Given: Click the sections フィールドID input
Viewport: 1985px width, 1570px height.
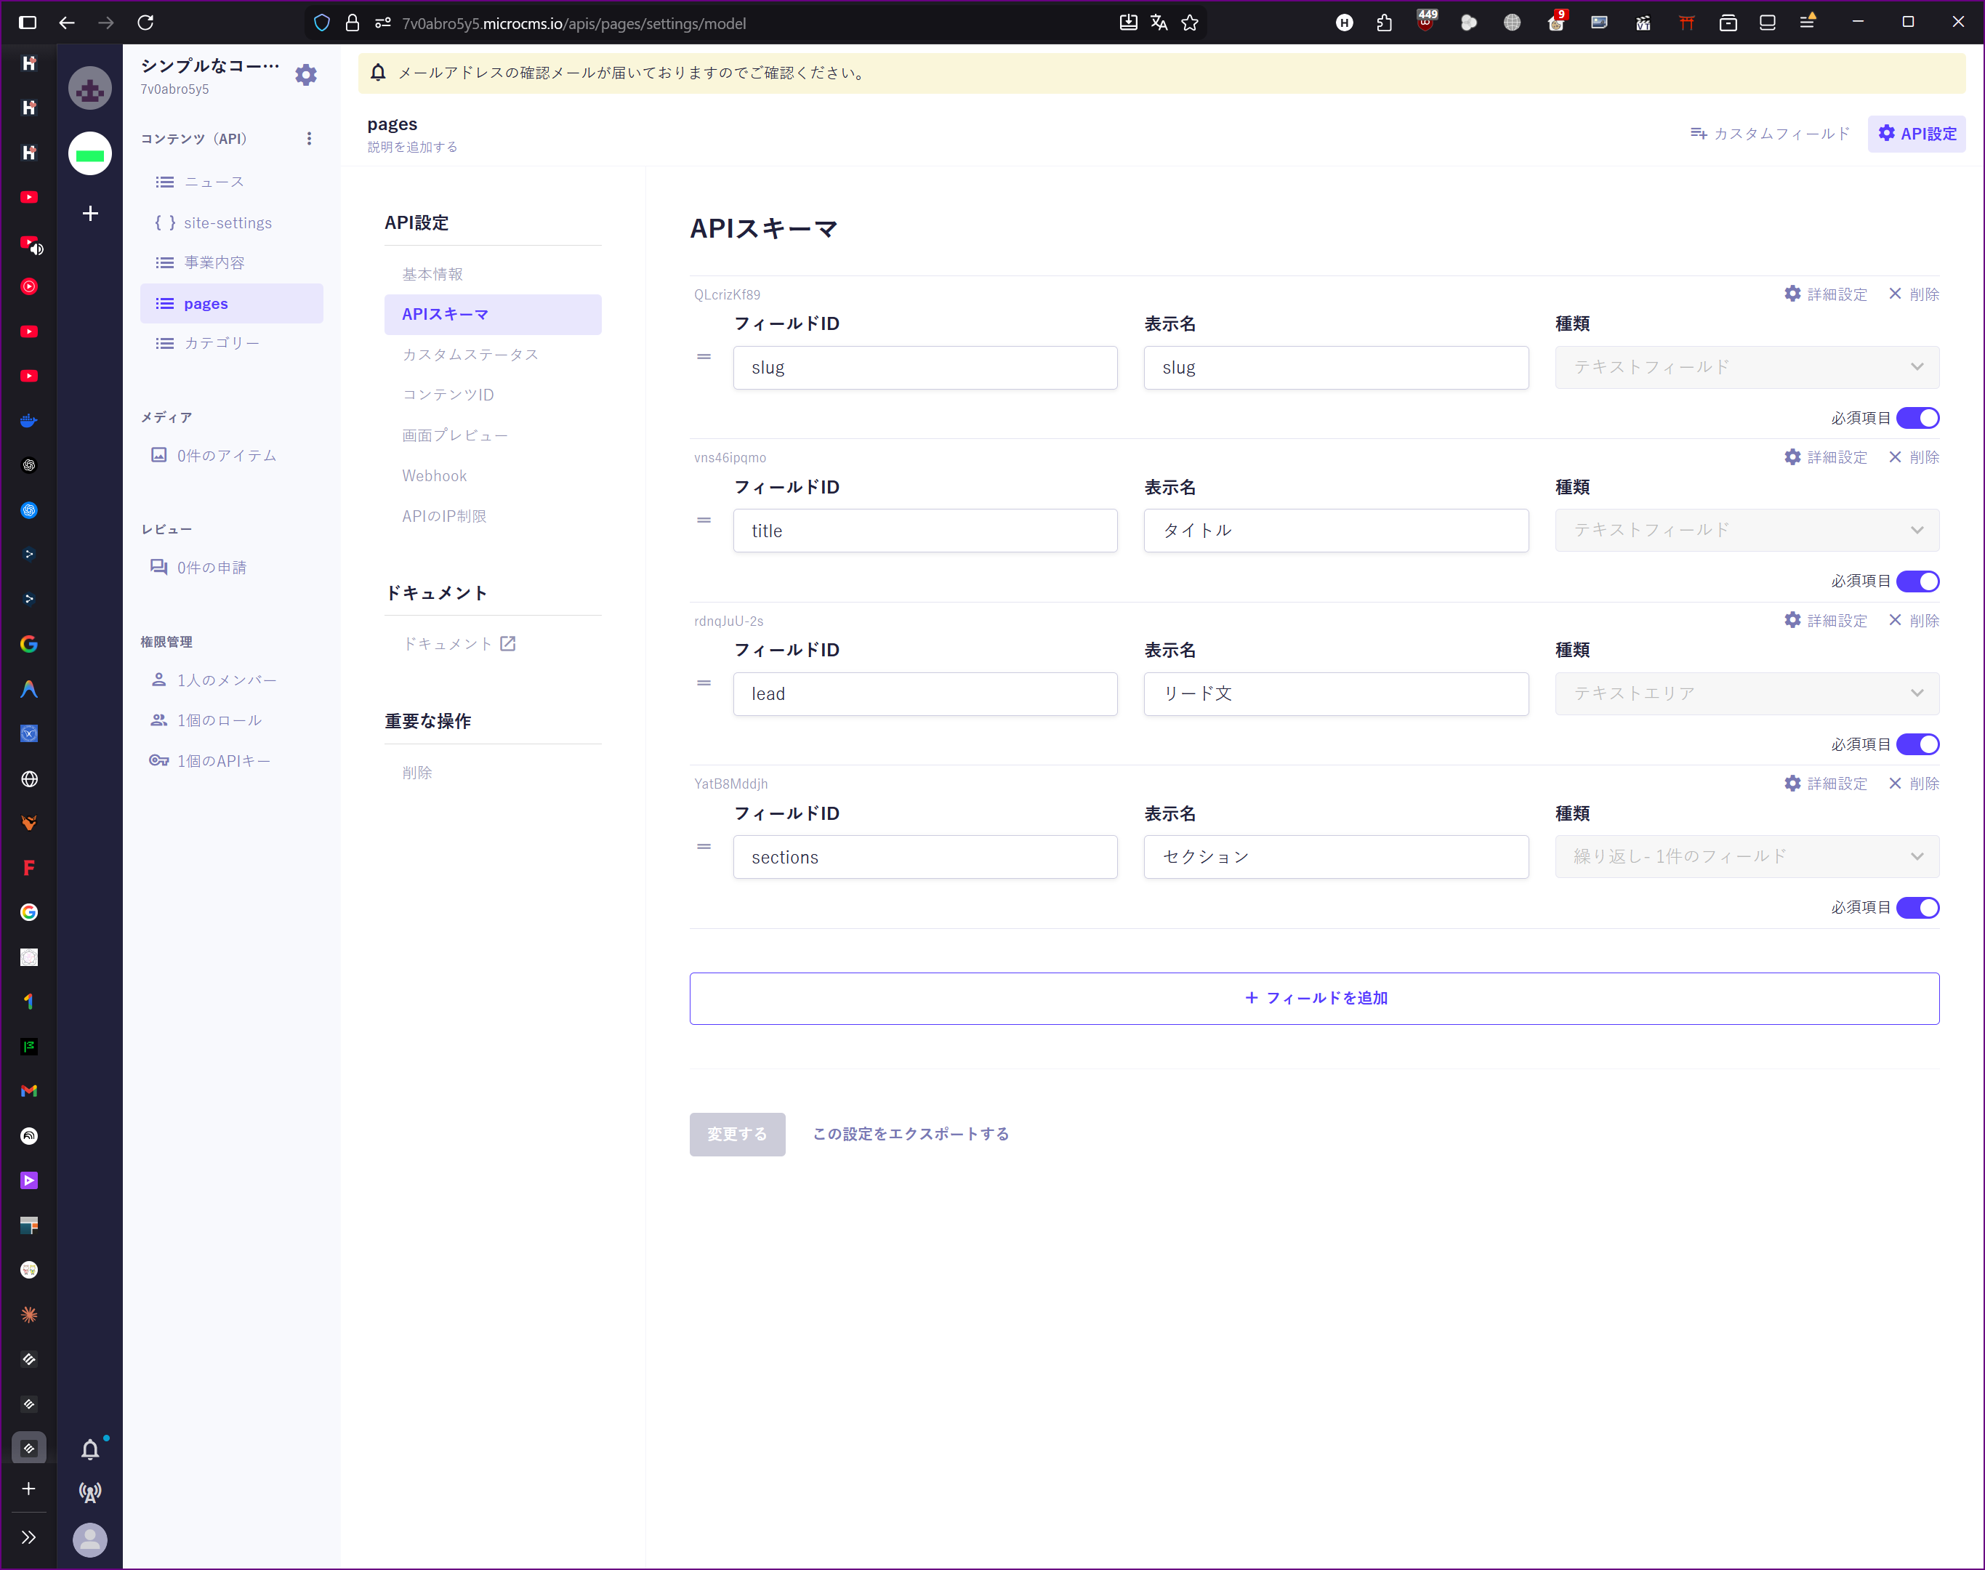Looking at the screenshot, I should coord(925,857).
